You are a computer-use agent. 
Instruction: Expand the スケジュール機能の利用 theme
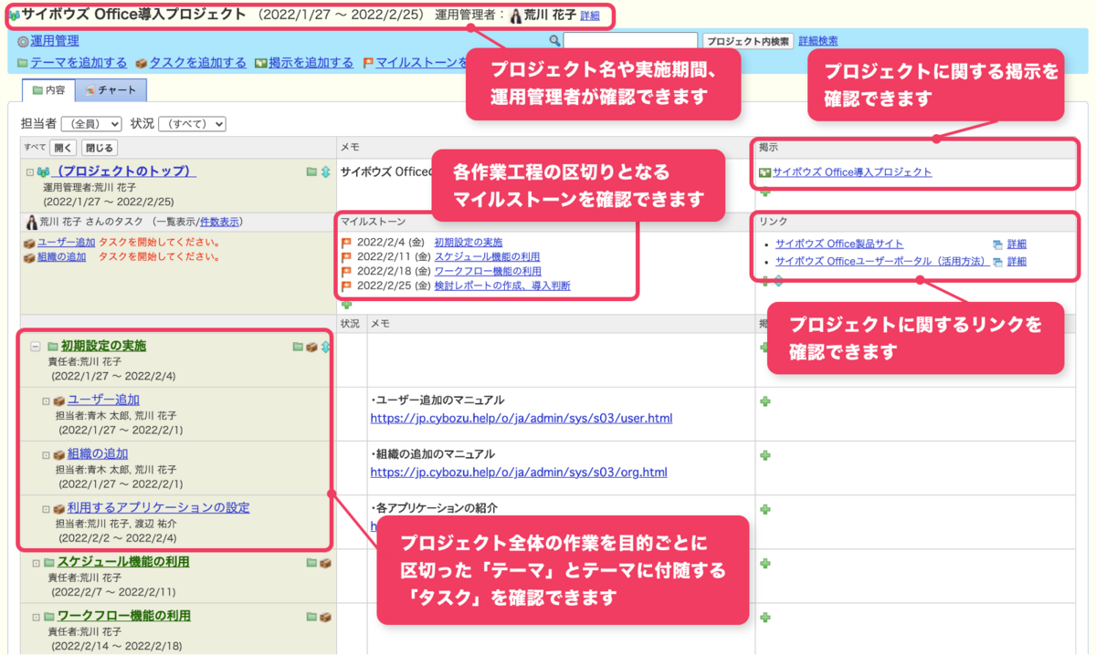coord(37,563)
